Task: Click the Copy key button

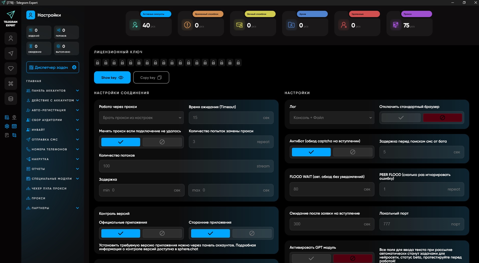Action: click(x=151, y=78)
